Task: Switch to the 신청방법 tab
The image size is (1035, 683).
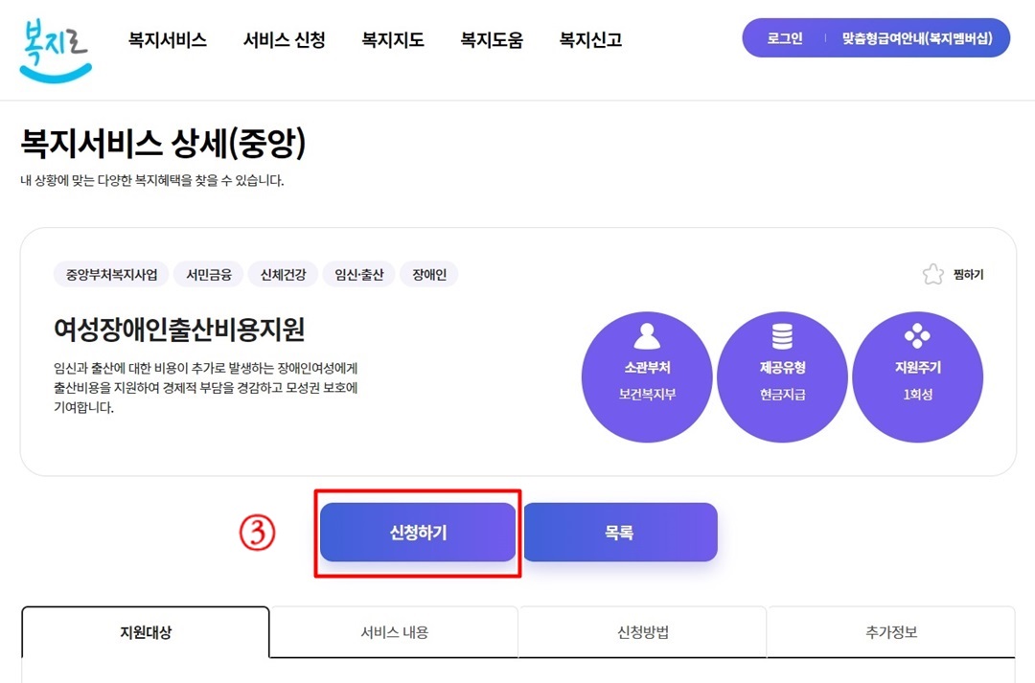Action: point(642,632)
